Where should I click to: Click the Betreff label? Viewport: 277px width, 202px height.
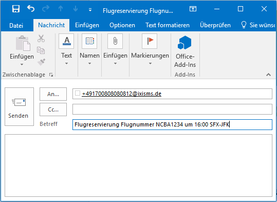[48, 124]
